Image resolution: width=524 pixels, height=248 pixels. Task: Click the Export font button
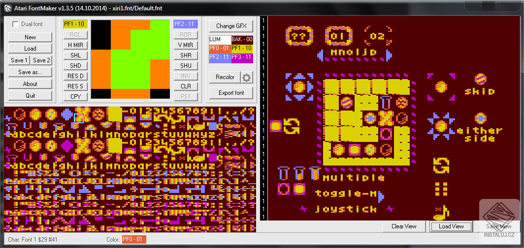click(231, 93)
